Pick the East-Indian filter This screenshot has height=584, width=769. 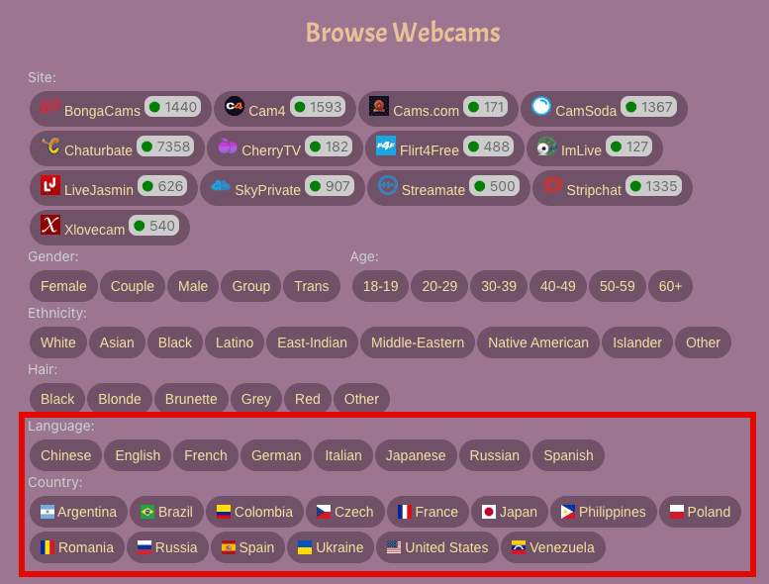tap(313, 342)
